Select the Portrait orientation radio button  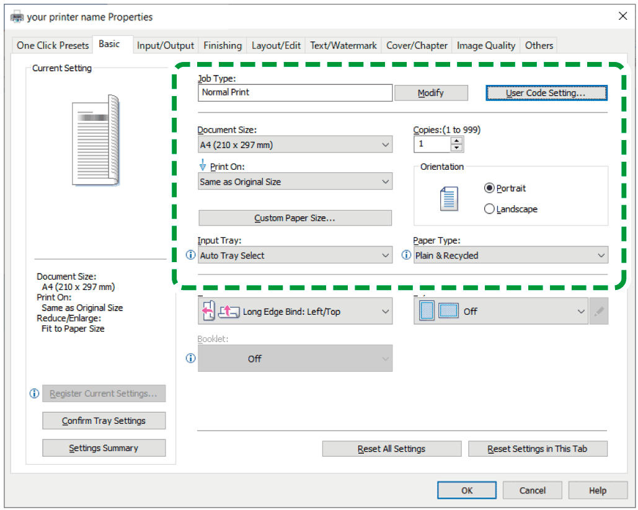pyautogui.click(x=490, y=188)
